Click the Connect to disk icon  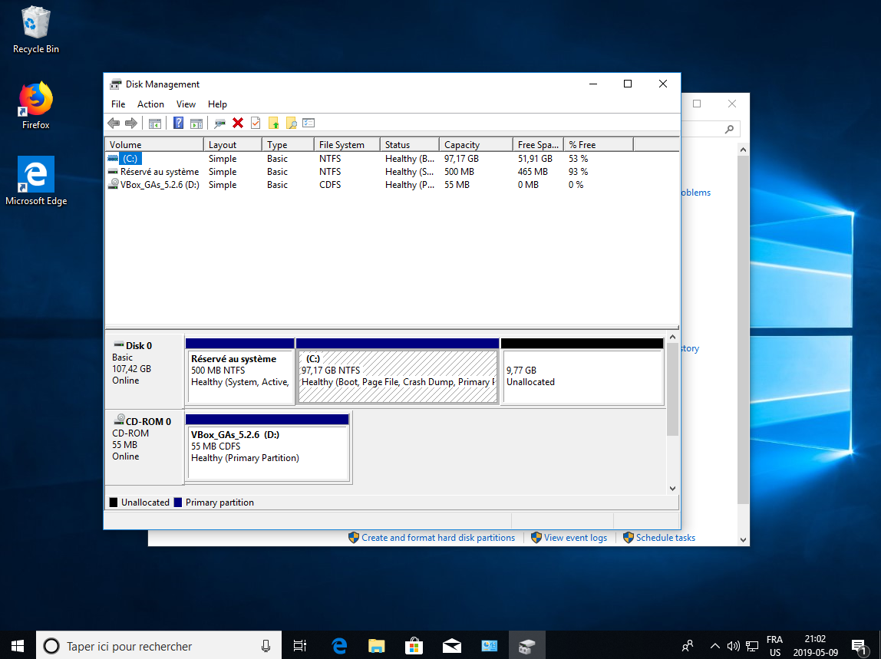[220, 123]
